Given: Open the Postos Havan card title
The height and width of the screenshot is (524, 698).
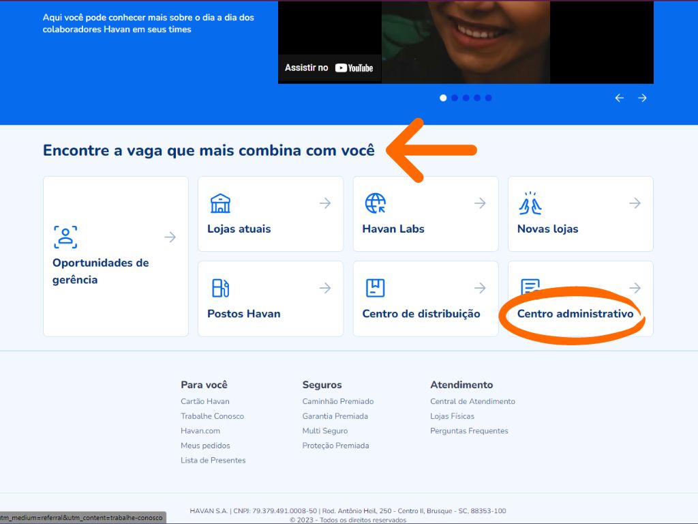Looking at the screenshot, I should (x=244, y=314).
